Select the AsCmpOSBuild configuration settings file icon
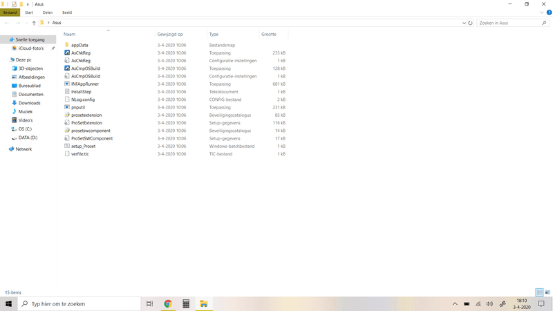The height and width of the screenshot is (311, 553). pyautogui.click(x=66, y=76)
